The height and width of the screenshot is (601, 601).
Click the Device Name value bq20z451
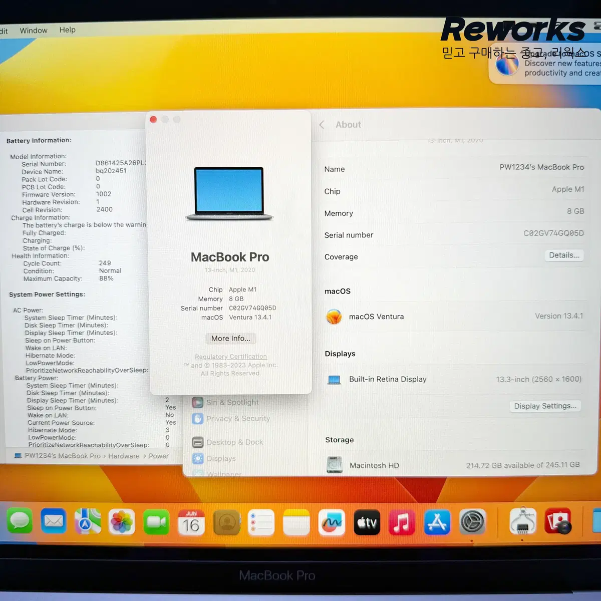(111, 171)
